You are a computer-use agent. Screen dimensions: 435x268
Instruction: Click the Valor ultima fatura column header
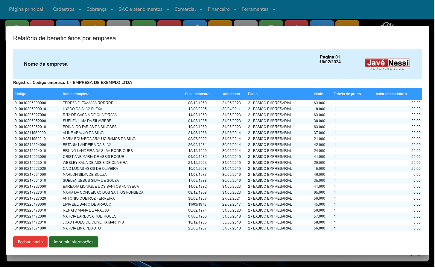pos(391,94)
